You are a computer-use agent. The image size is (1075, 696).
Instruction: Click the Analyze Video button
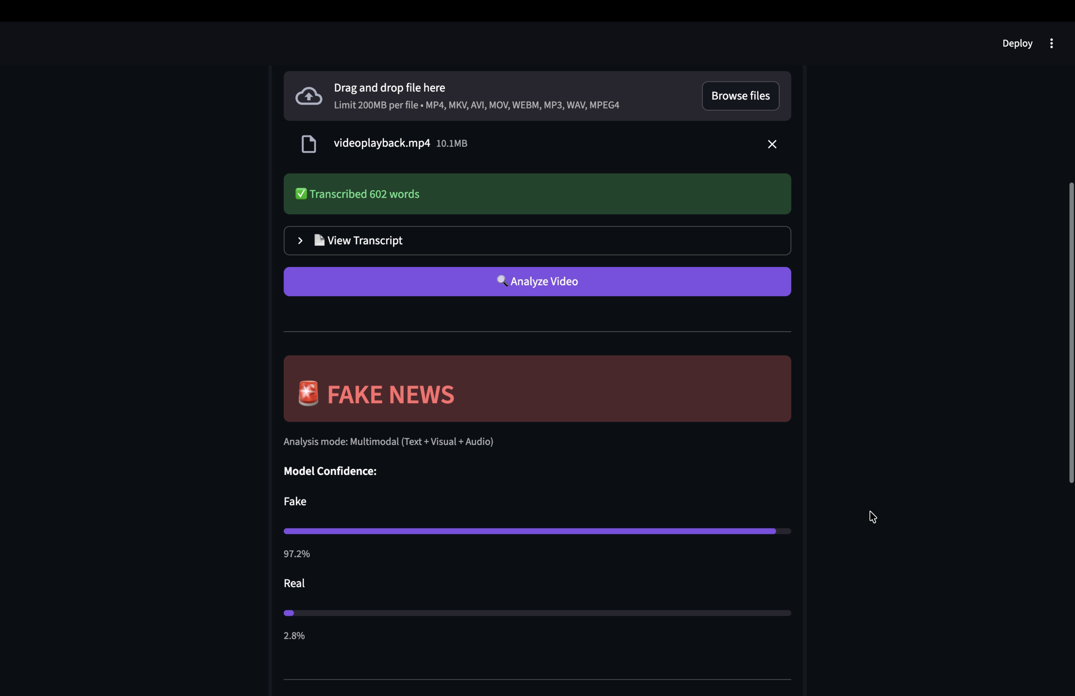tap(537, 281)
